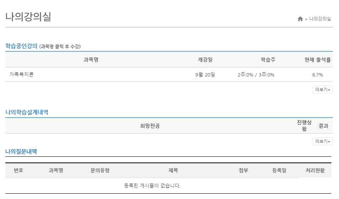
Task: Click 더보기+ under the 나의학습설계내역 table
Action: (323, 141)
